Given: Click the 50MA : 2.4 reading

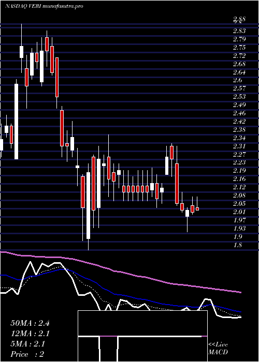Looking at the screenshot, I should pos(30,323).
